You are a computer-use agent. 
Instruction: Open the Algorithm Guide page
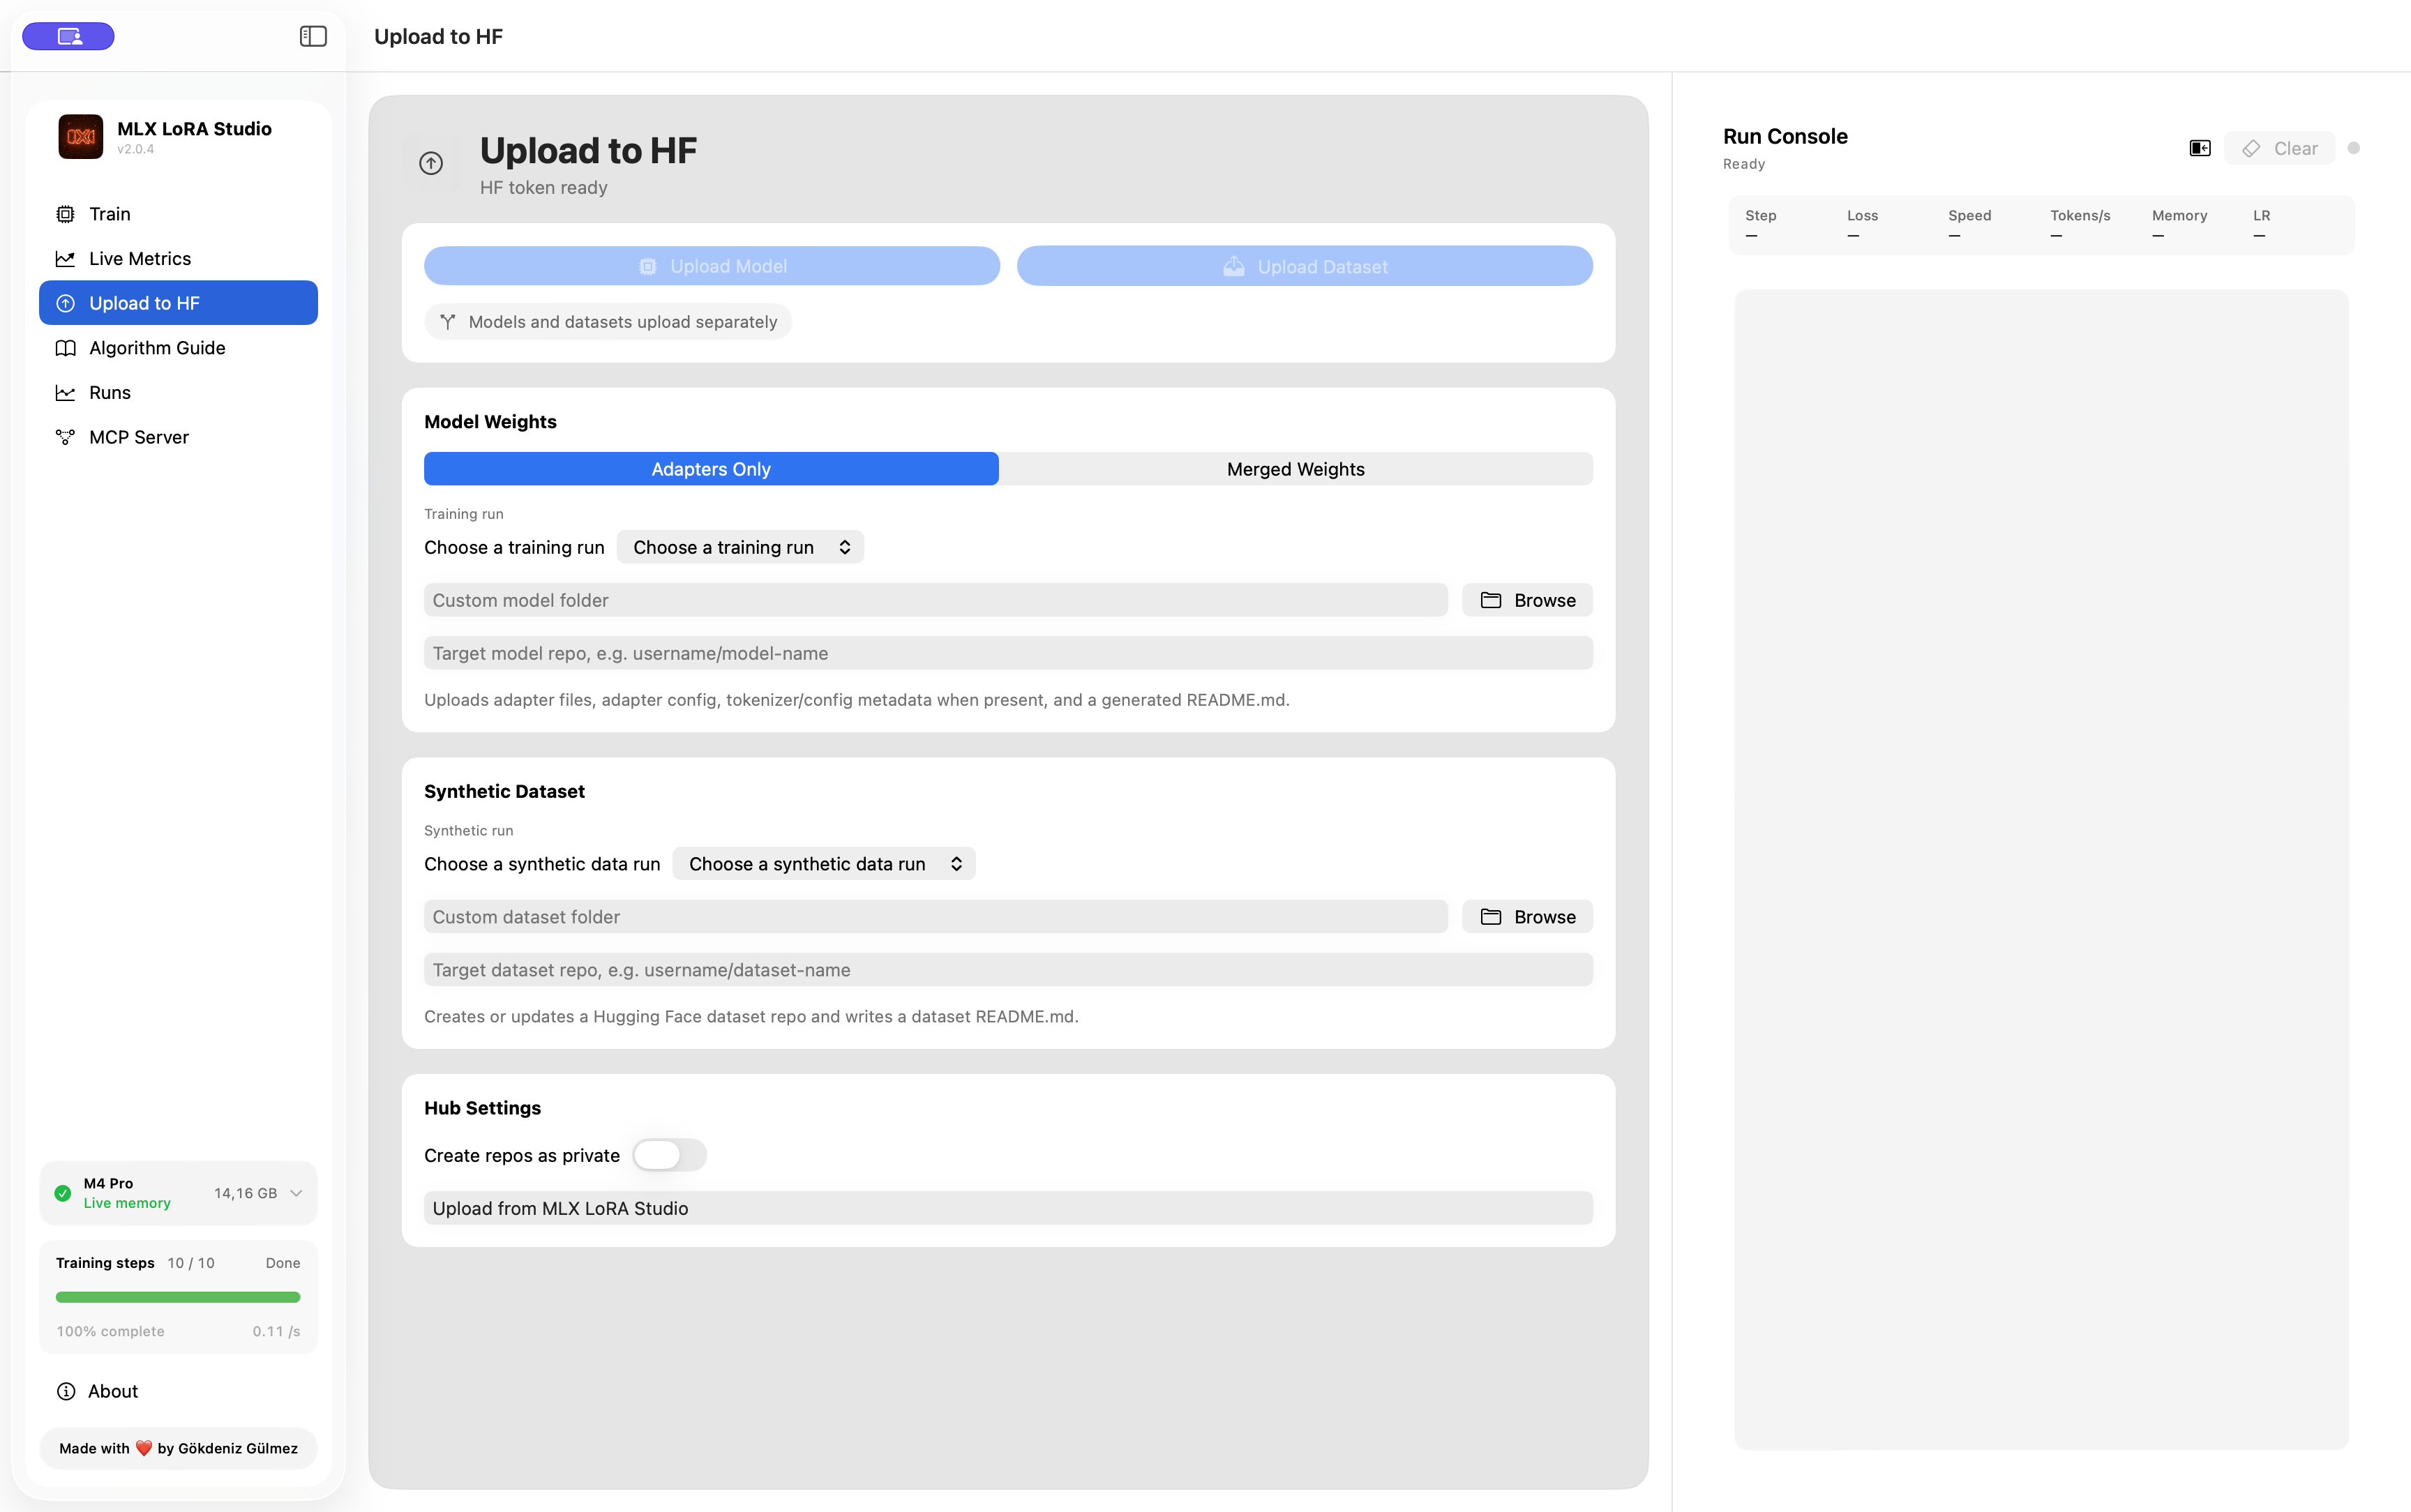point(178,348)
